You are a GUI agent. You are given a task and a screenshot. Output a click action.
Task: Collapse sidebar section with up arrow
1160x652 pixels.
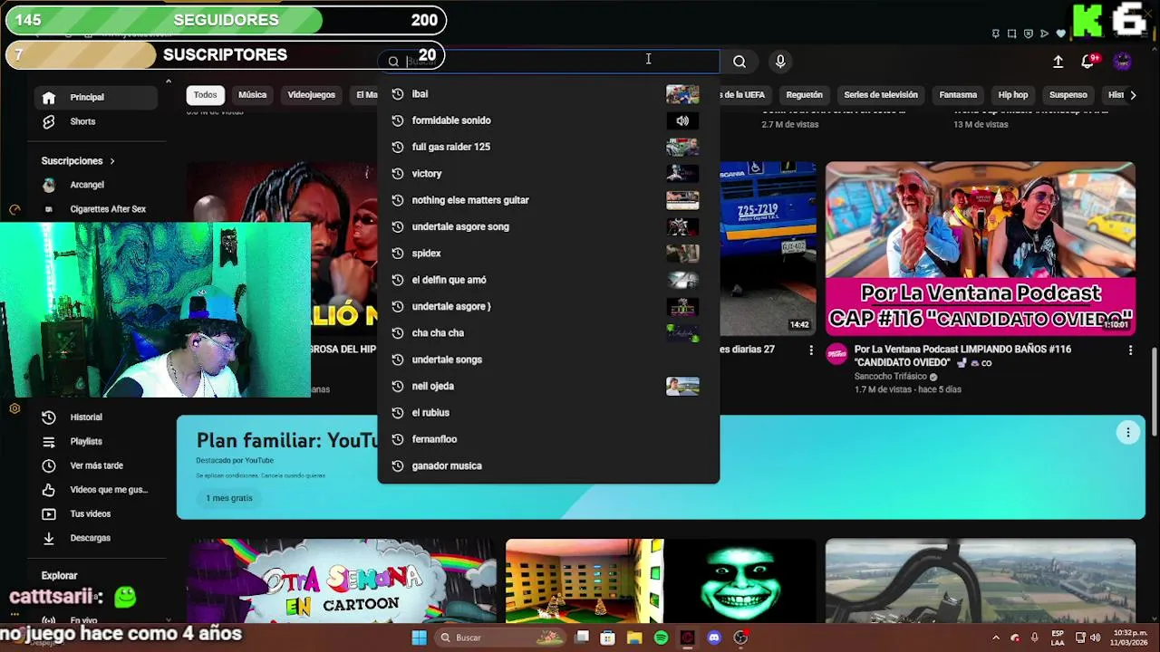point(169,81)
